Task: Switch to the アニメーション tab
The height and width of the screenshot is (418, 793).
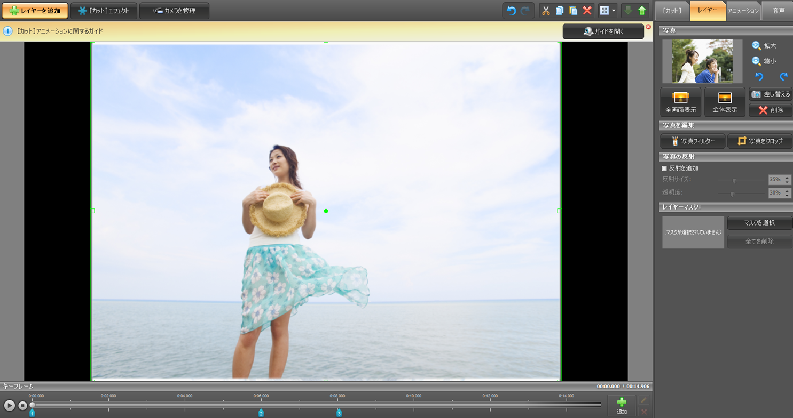Action: 743,11
